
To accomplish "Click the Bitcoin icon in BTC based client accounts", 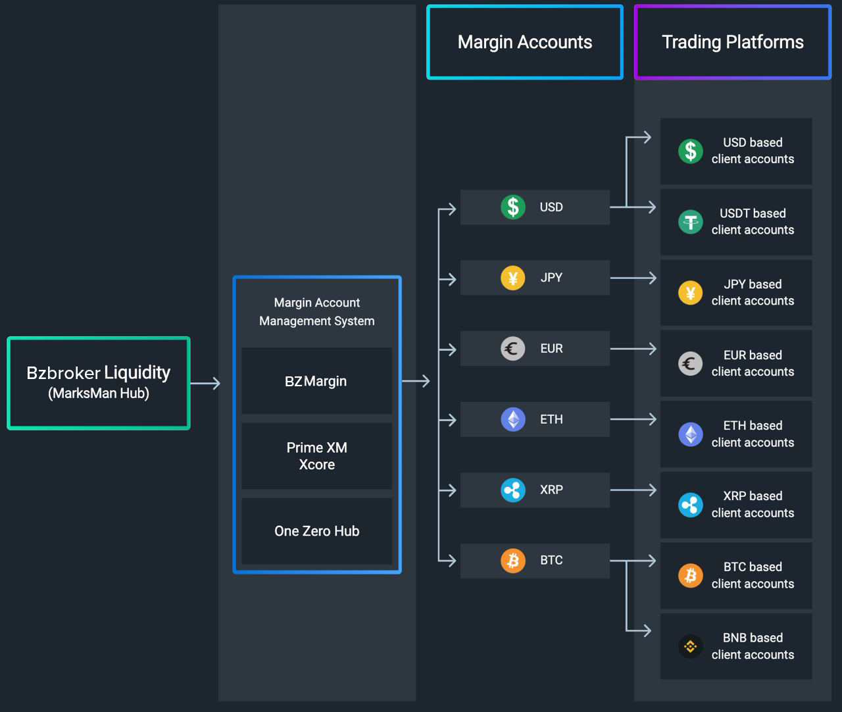I will [691, 576].
